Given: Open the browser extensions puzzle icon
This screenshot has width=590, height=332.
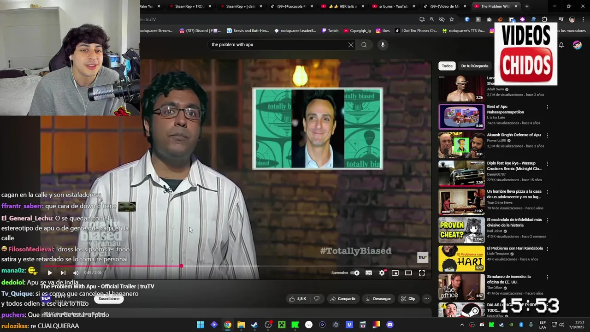Looking at the screenshot, I should (545, 19).
